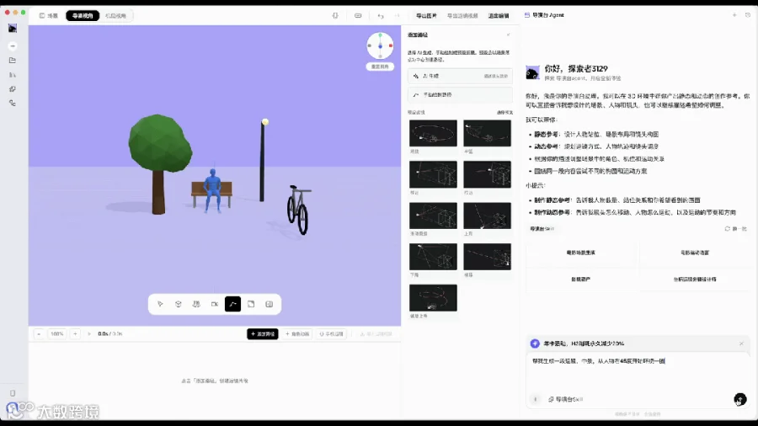Click the panel icon at sidebar bottom

(x=13, y=393)
